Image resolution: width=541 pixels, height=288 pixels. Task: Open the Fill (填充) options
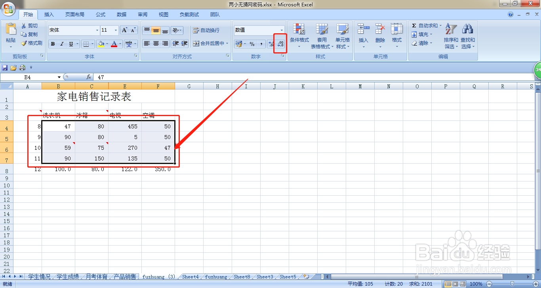point(422,34)
